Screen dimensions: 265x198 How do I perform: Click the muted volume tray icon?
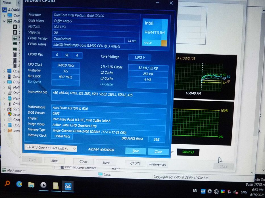(235, 192)
